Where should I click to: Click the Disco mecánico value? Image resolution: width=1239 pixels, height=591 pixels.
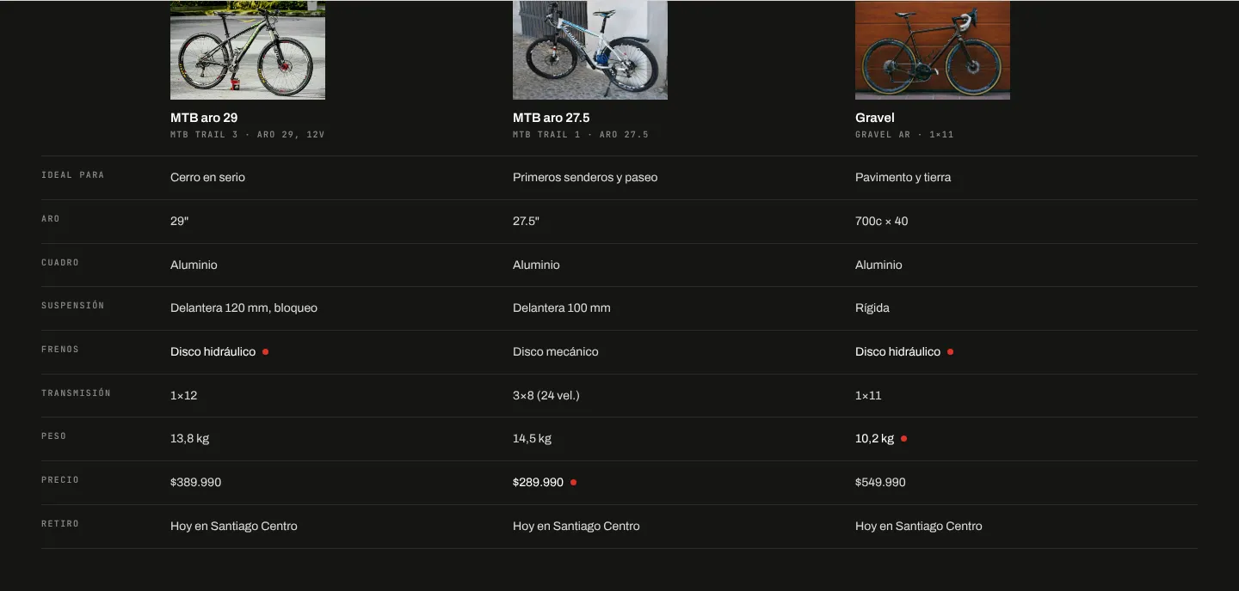[555, 352]
